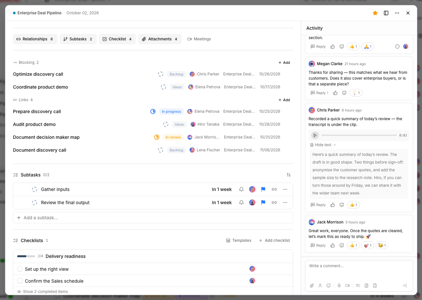Add a new Blocking relationship

tap(284, 63)
